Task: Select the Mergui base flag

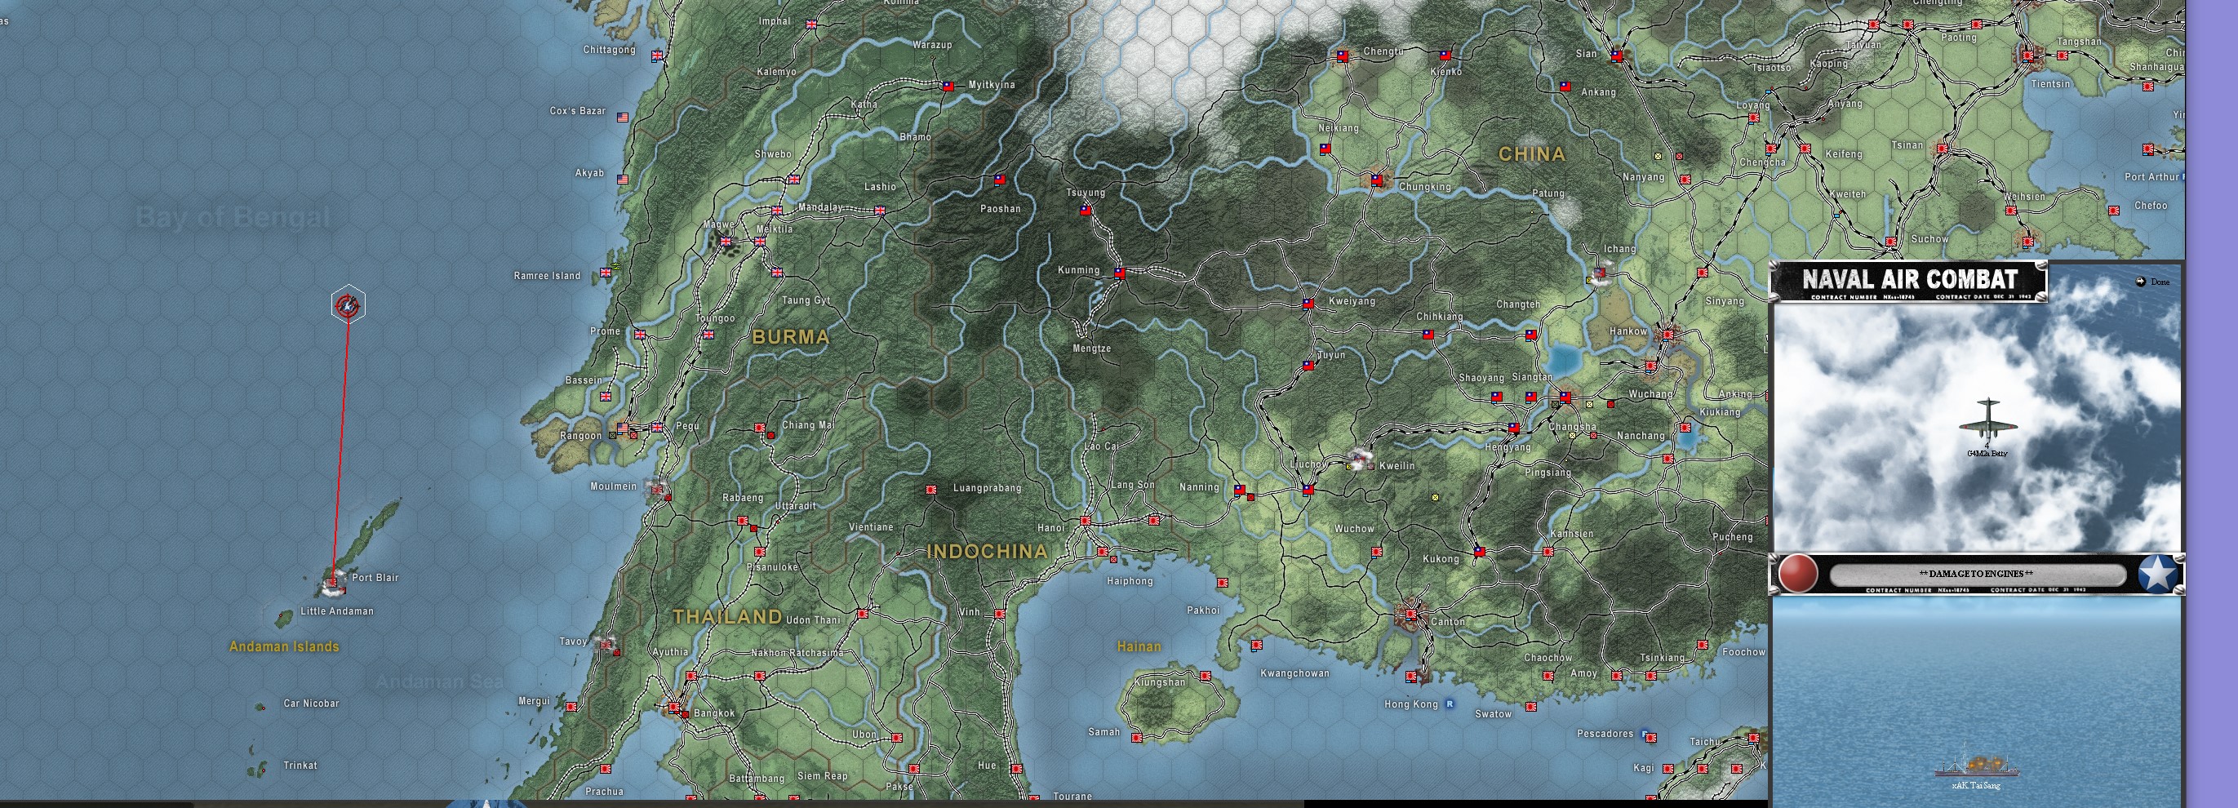Action: (571, 706)
